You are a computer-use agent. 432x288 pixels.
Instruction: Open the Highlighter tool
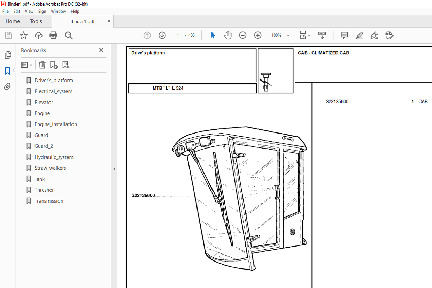click(359, 35)
